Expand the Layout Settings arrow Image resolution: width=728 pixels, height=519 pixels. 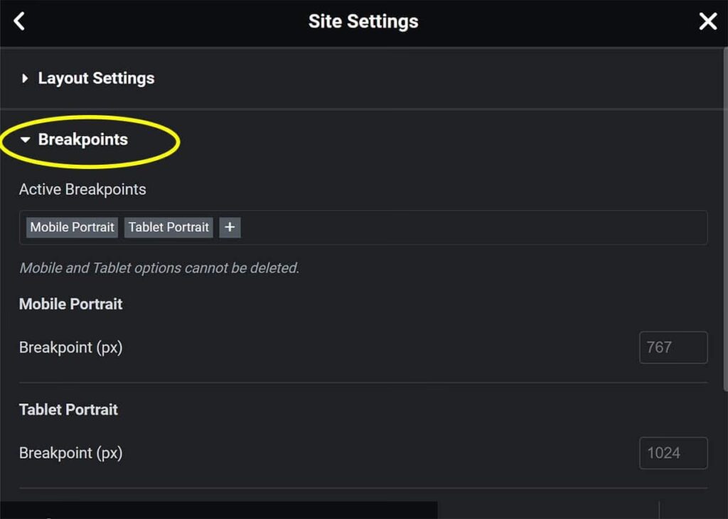26,79
